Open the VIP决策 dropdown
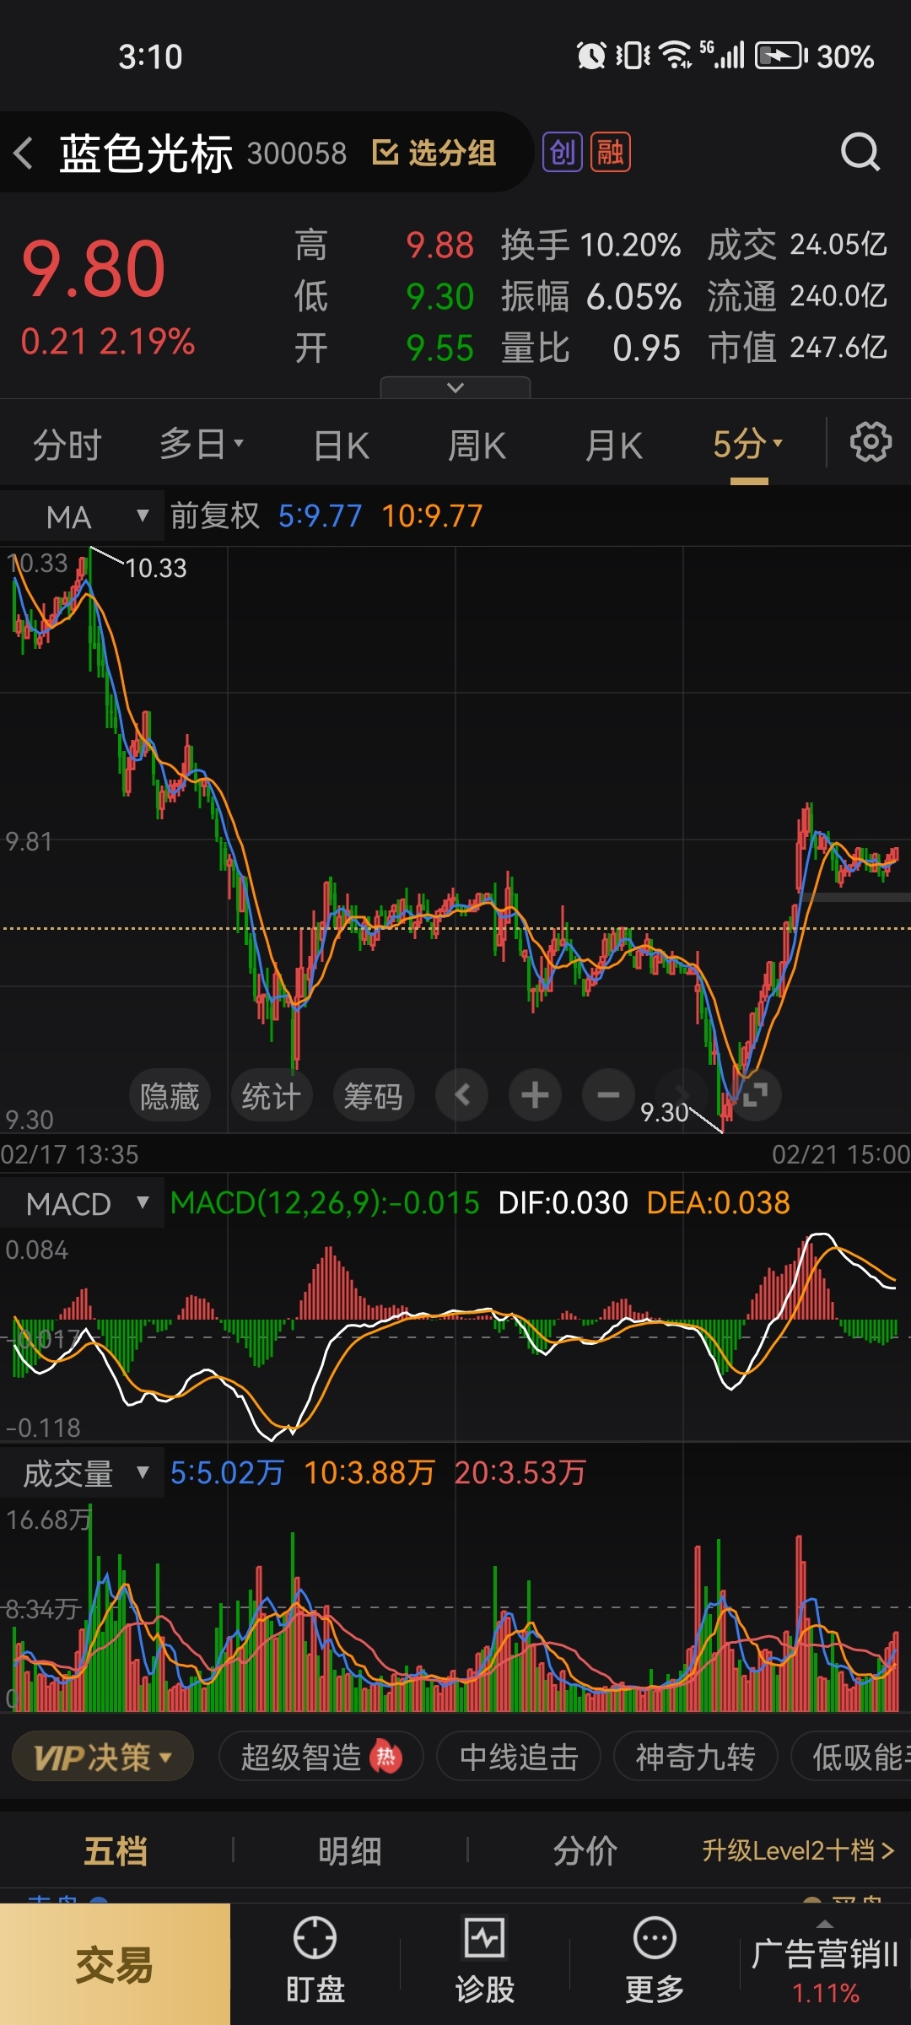This screenshot has width=911, height=2025. [103, 1758]
